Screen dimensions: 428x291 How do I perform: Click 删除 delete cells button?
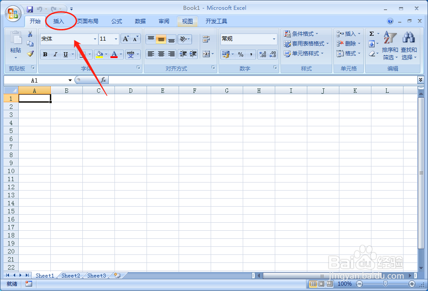point(349,43)
